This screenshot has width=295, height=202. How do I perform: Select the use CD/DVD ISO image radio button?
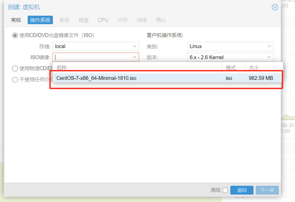pos(15,36)
